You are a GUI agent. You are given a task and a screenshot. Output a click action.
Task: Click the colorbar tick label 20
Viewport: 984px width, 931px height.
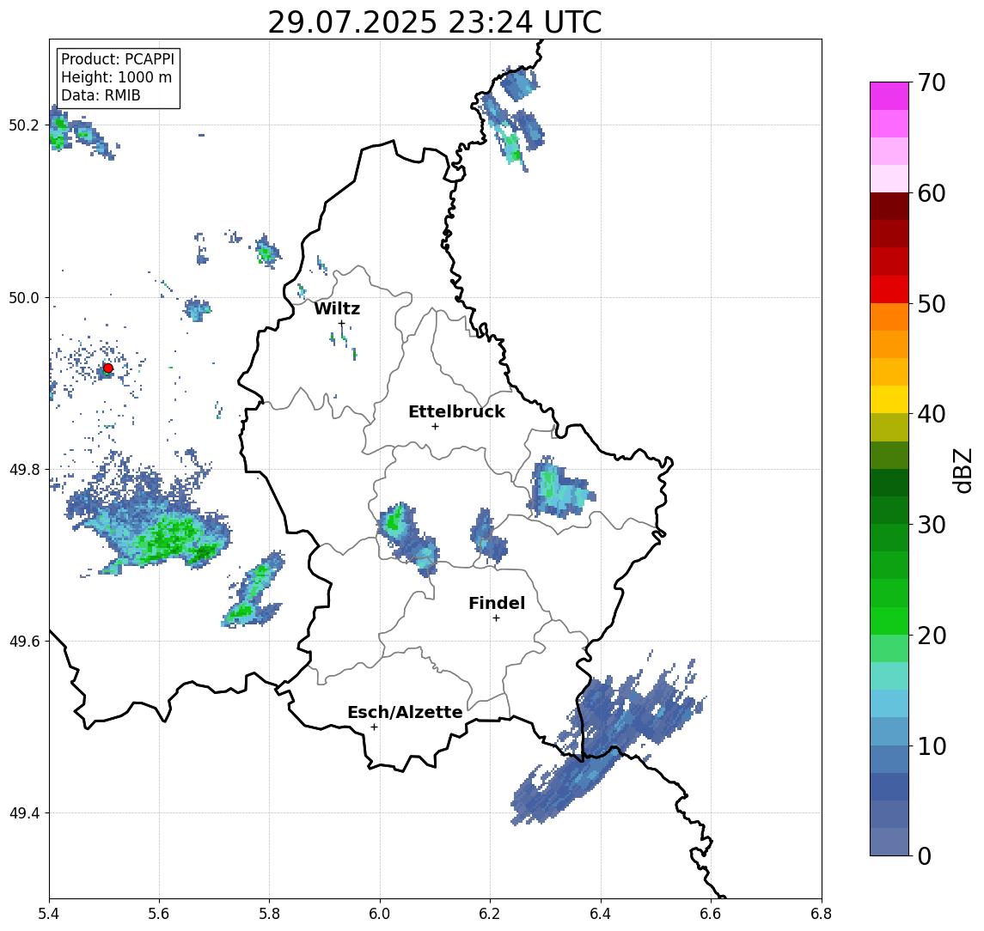pyautogui.click(x=931, y=636)
